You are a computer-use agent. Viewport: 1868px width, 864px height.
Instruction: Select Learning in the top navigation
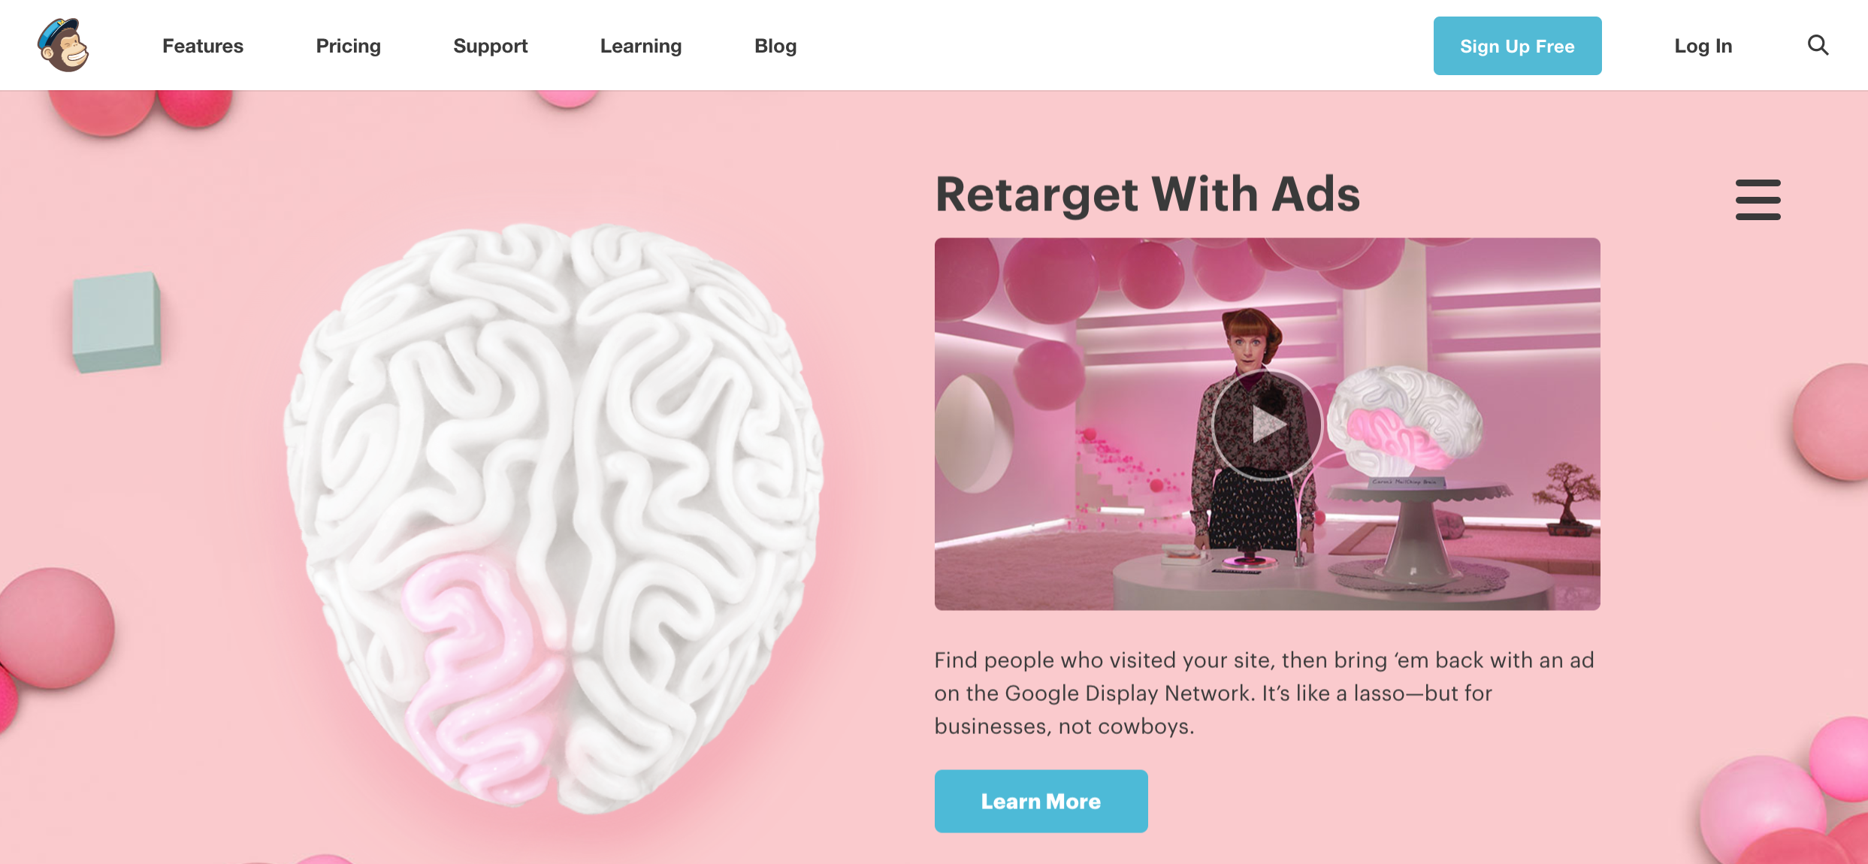[x=641, y=46]
